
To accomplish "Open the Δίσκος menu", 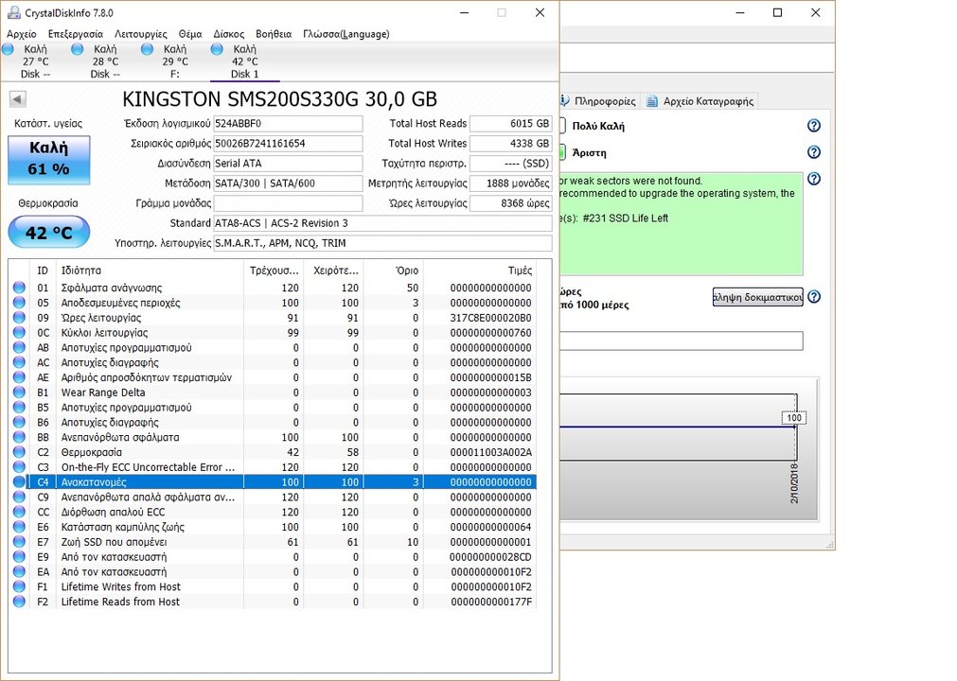I will (229, 34).
